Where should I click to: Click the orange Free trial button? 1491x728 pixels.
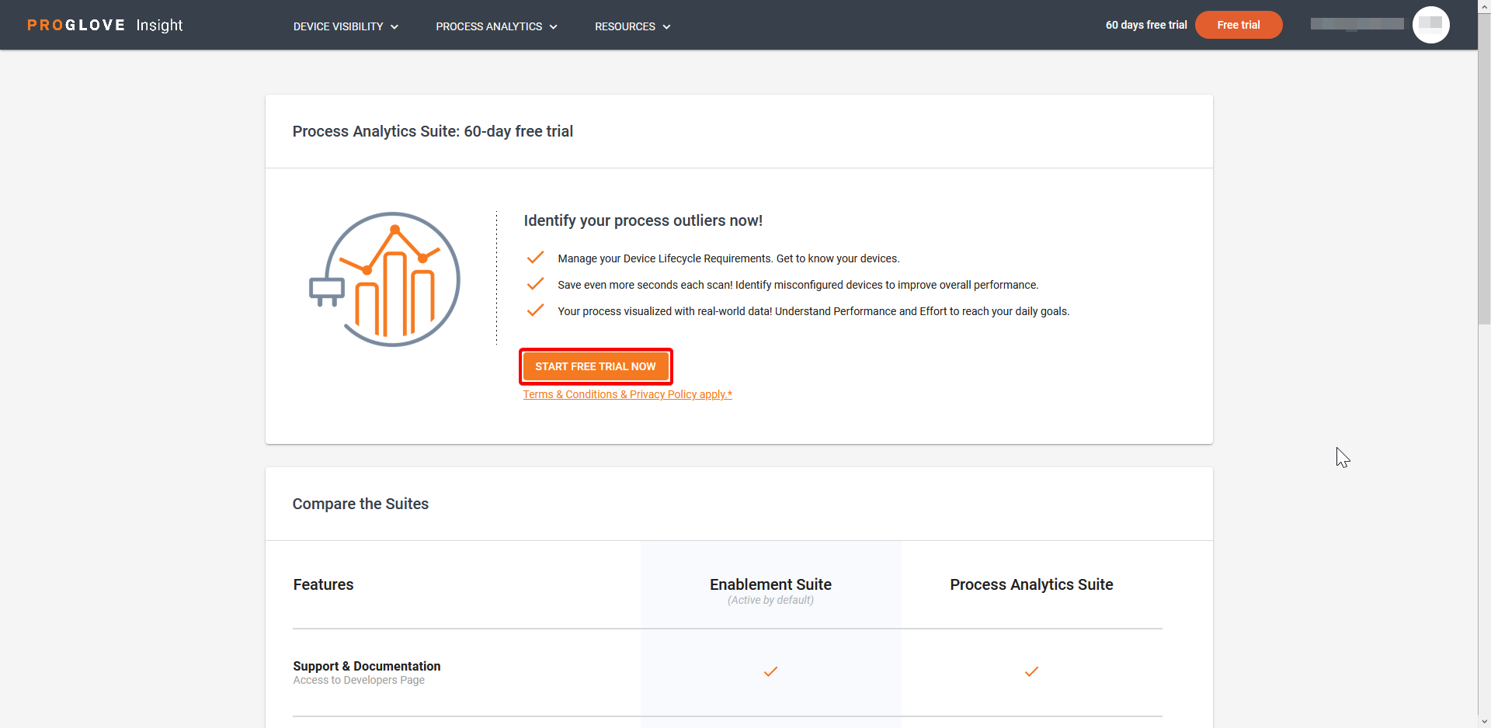point(1239,25)
